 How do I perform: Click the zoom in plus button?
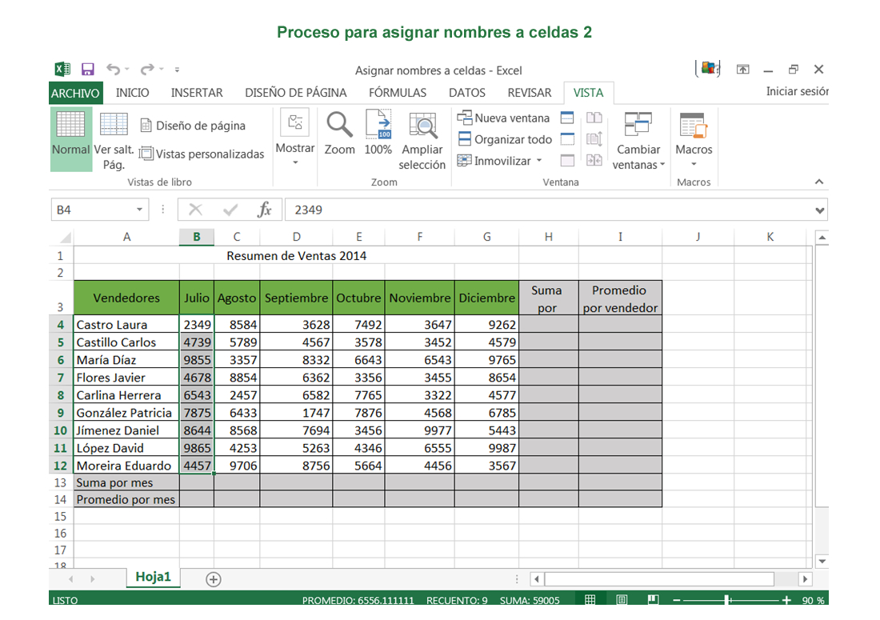click(786, 600)
